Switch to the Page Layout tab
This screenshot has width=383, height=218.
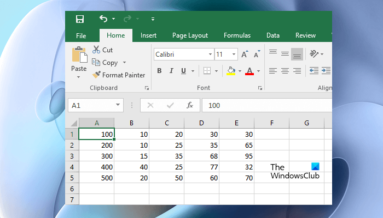pos(190,35)
